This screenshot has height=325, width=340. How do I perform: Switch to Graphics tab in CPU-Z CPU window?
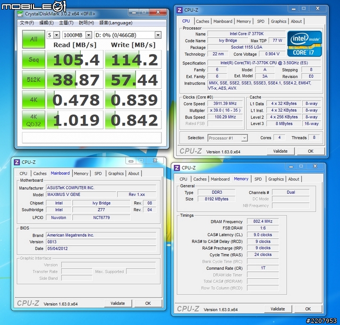pos(278,21)
